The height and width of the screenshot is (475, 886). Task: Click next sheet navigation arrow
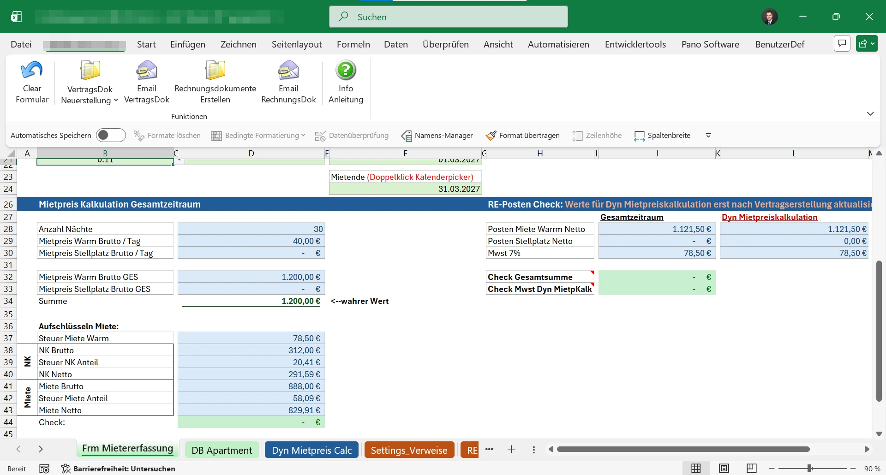[x=41, y=449]
